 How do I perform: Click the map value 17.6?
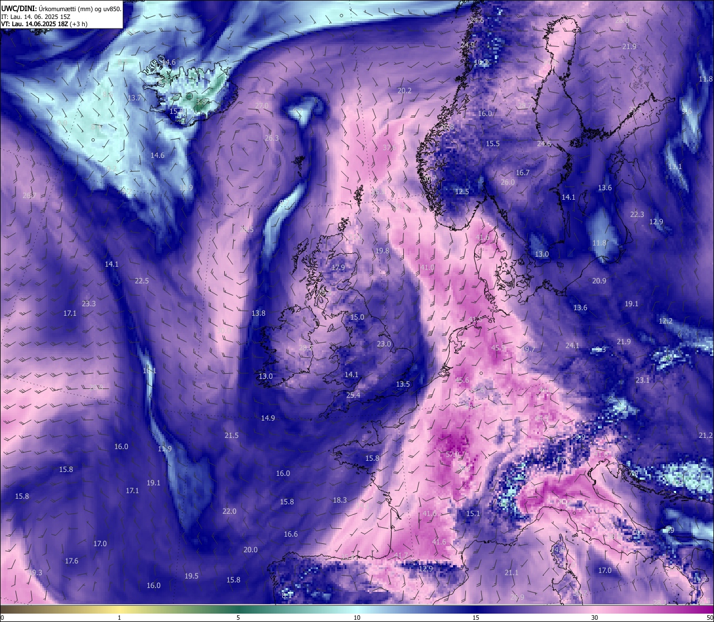(x=71, y=561)
